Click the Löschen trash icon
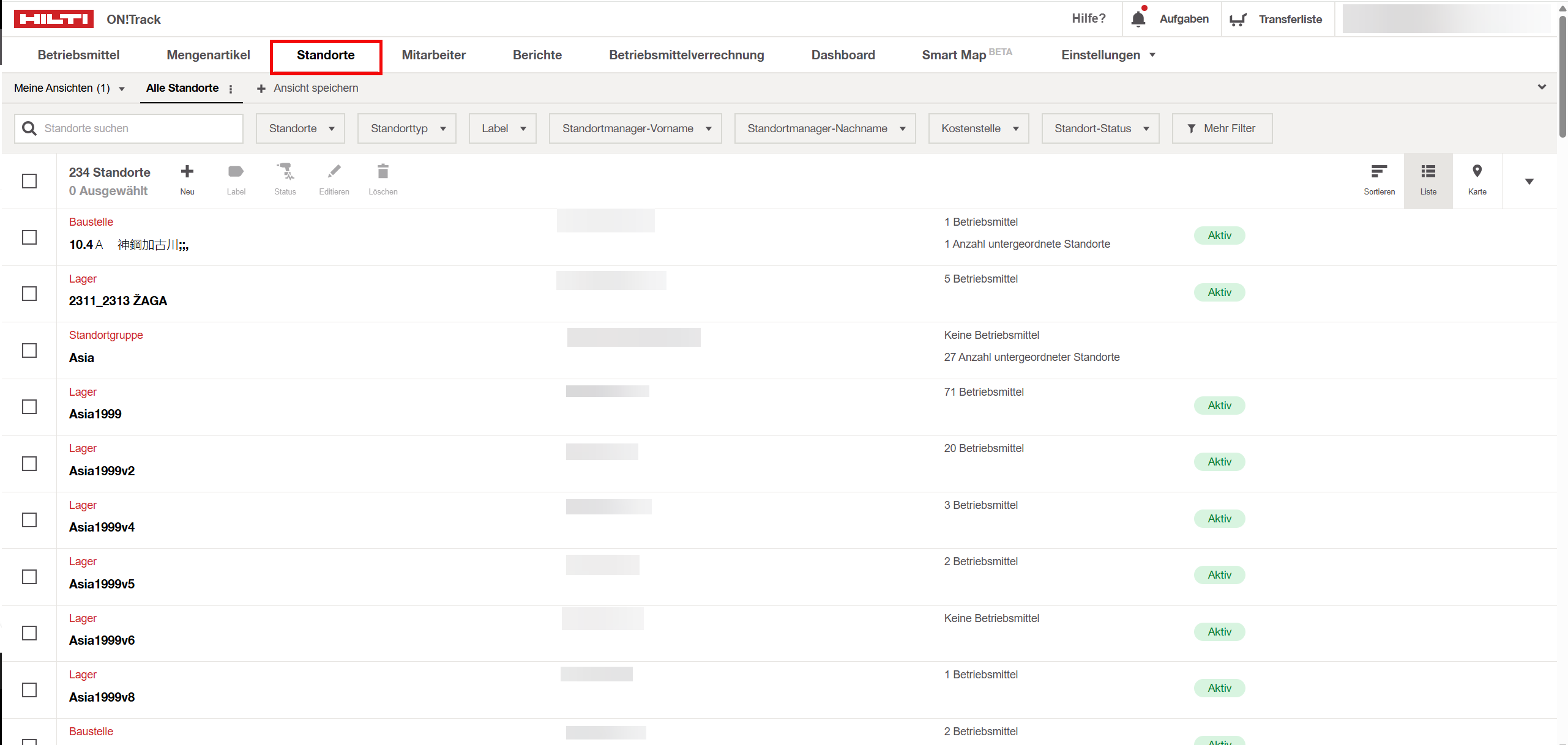This screenshot has width=1568, height=745. [x=383, y=172]
